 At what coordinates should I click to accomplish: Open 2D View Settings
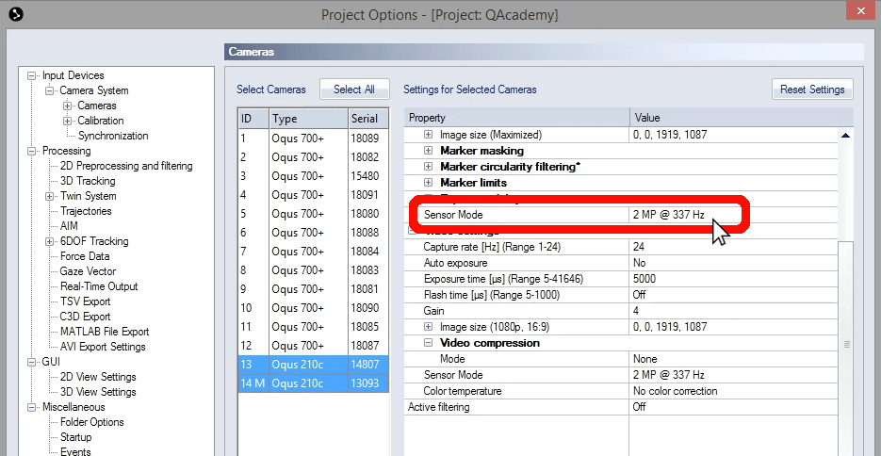tap(98, 377)
